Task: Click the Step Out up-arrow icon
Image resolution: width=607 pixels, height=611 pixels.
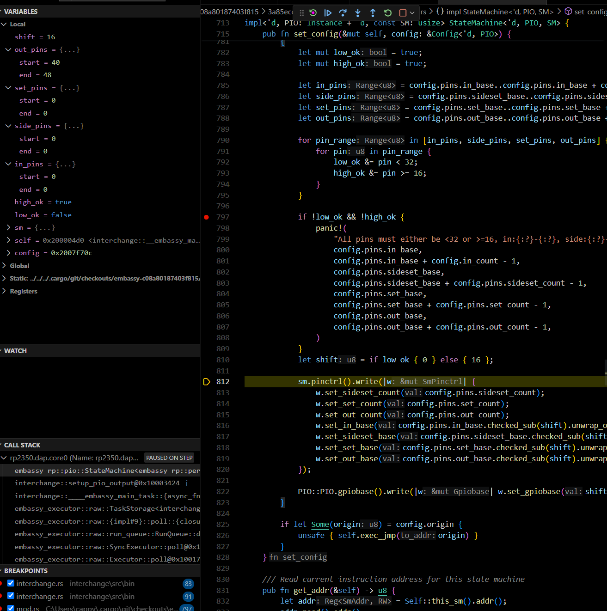Action: (x=373, y=13)
